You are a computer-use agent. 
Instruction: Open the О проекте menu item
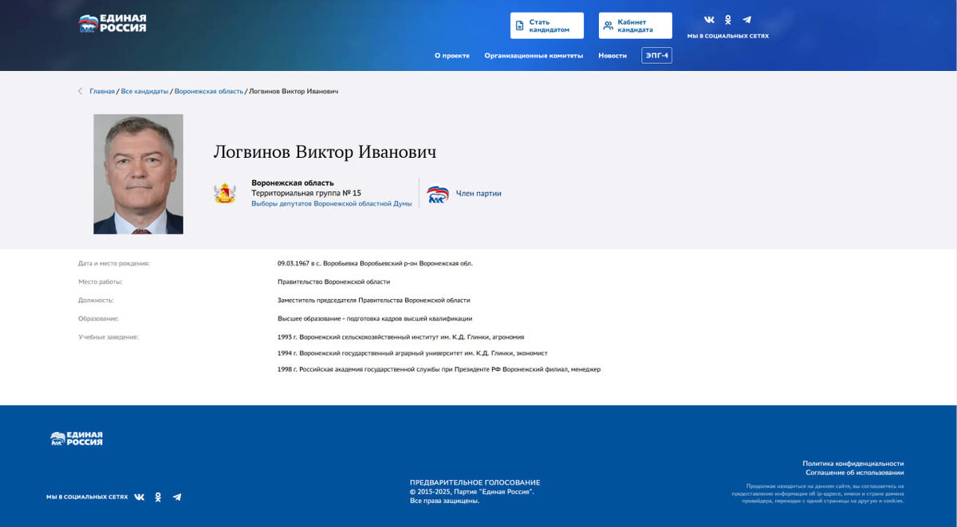452,55
